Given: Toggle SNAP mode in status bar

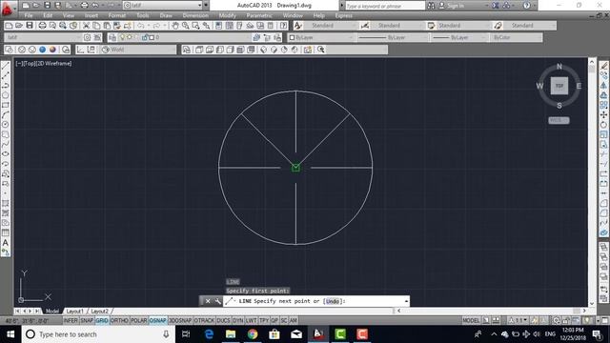Looking at the screenshot, I should 87,320.
